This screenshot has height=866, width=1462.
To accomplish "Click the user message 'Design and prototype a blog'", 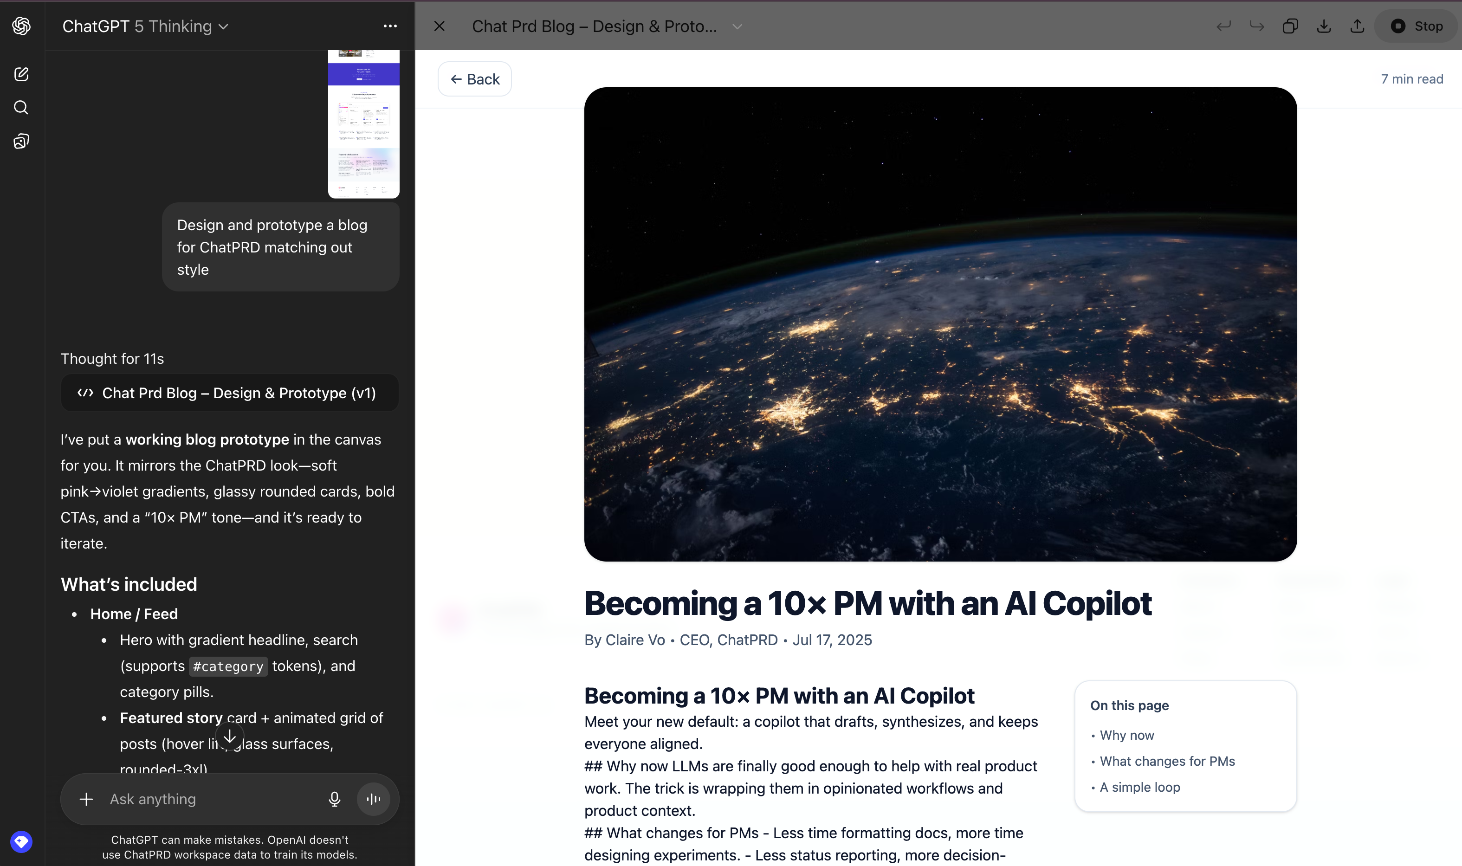I will click(x=281, y=247).
